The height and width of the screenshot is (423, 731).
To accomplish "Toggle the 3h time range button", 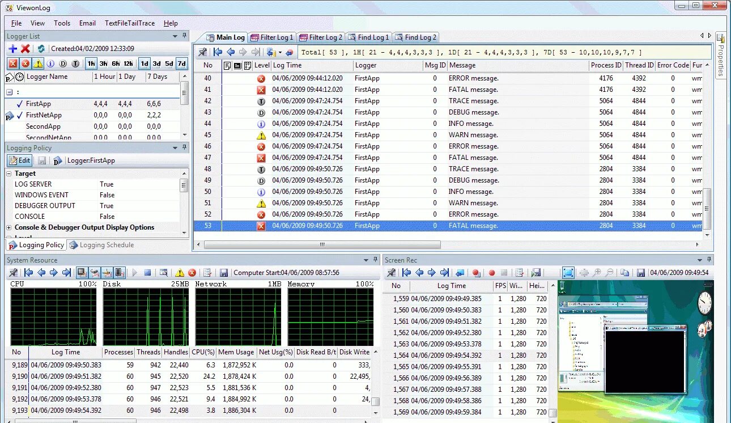I will pyautogui.click(x=104, y=64).
